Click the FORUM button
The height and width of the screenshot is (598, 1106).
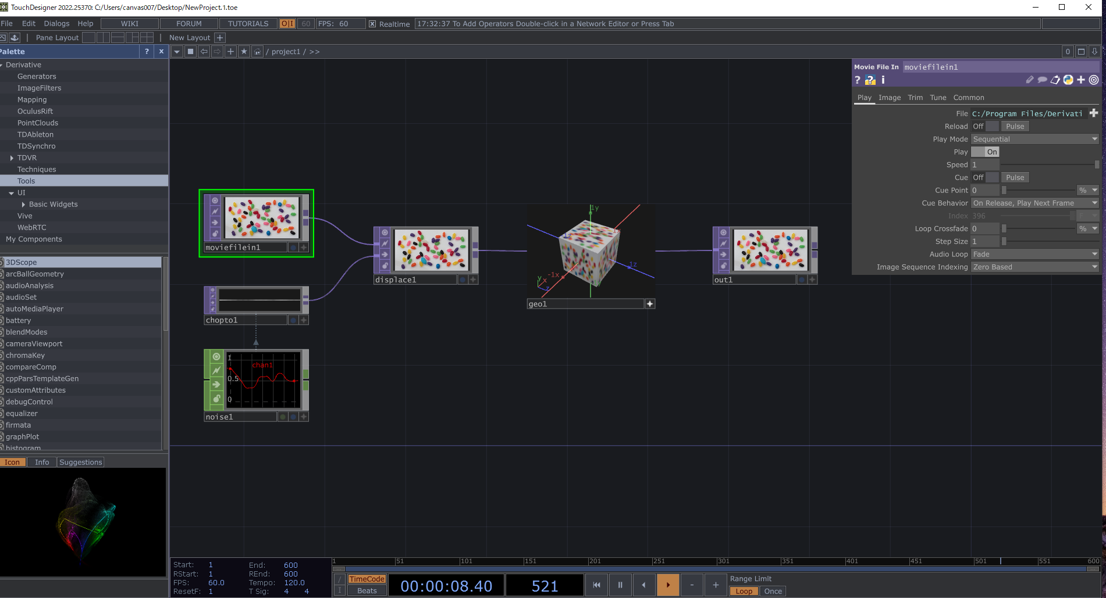coord(189,24)
